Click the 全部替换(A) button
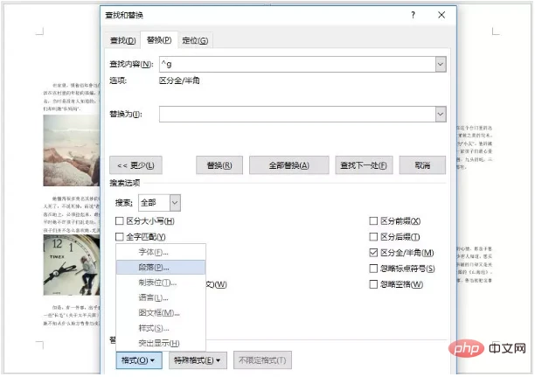Viewport: 535px width, 377px height. [289, 165]
